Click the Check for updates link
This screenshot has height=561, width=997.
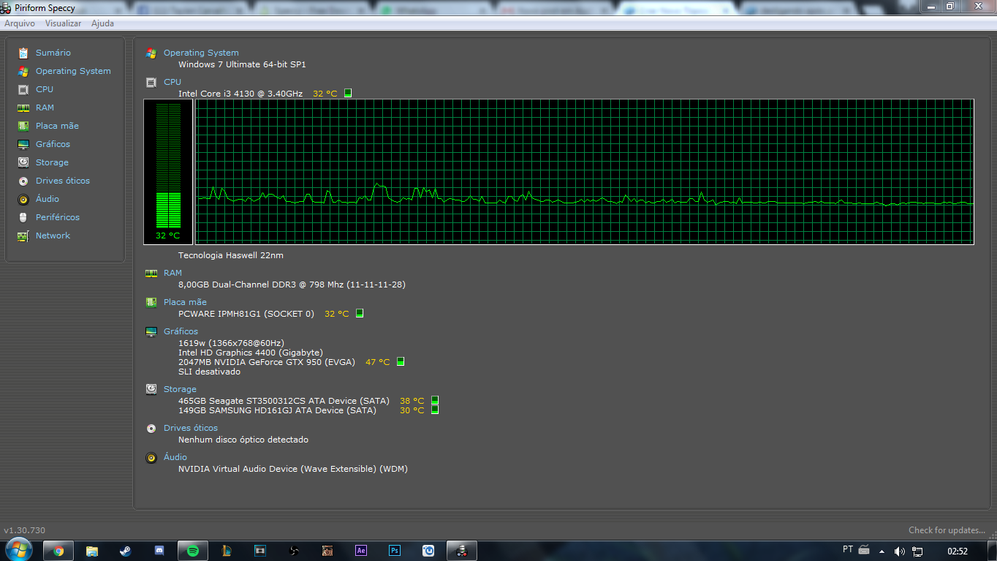(x=948, y=530)
